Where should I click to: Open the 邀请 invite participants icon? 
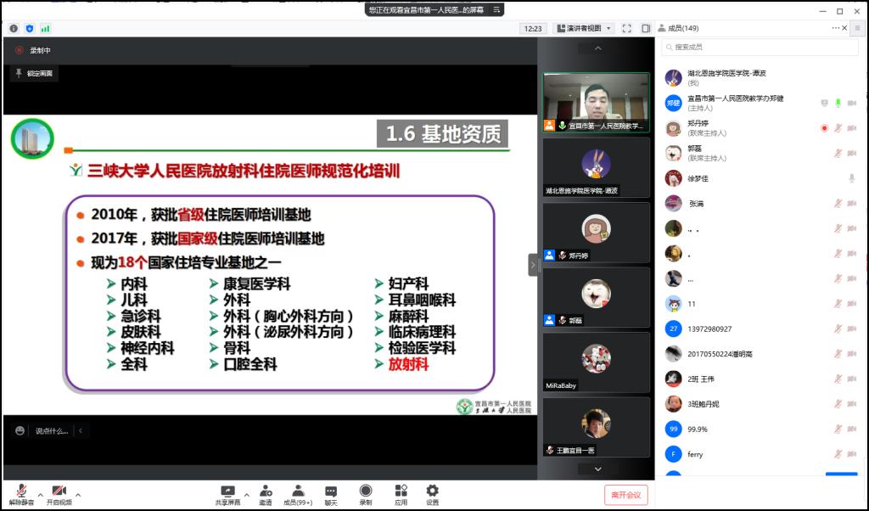[x=266, y=494]
